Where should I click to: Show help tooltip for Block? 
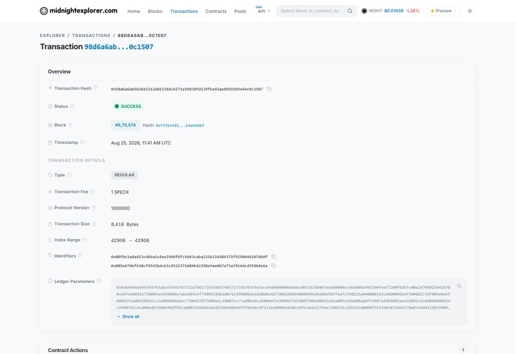click(70, 125)
